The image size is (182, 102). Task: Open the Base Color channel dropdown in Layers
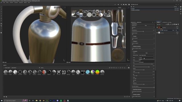160,24
